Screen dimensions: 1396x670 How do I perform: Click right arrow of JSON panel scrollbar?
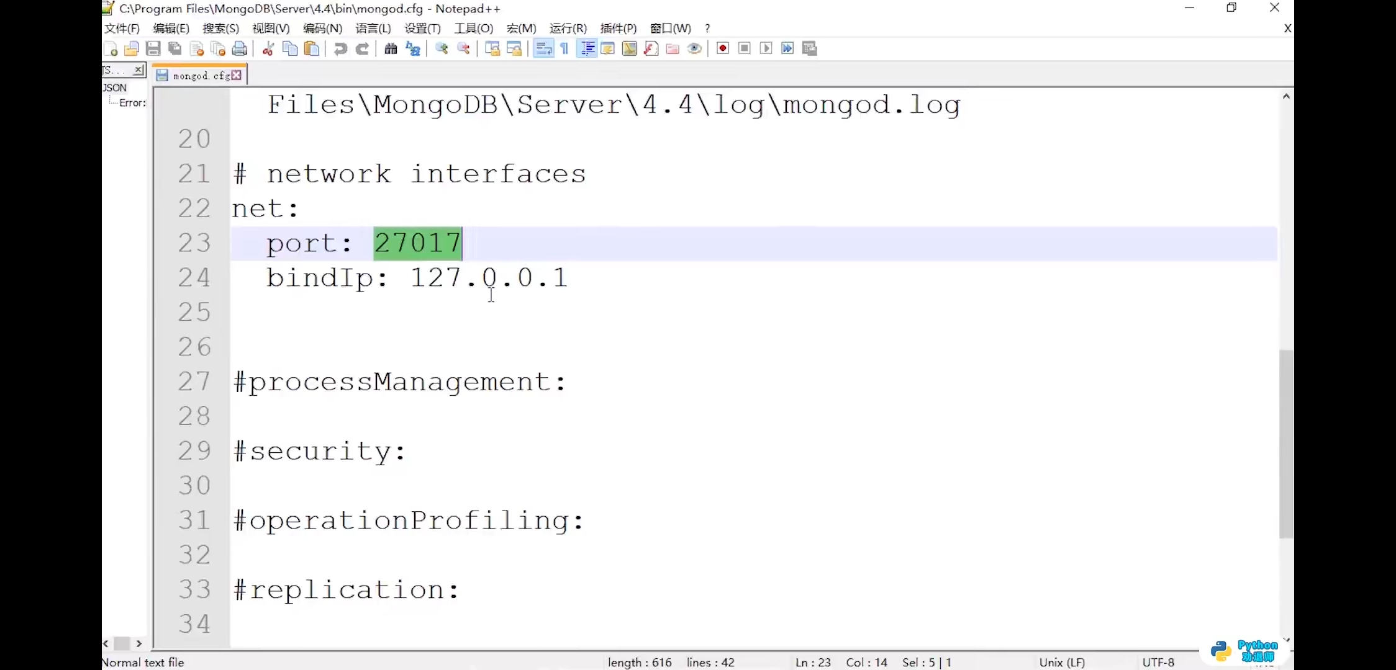[x=139, y=644]
